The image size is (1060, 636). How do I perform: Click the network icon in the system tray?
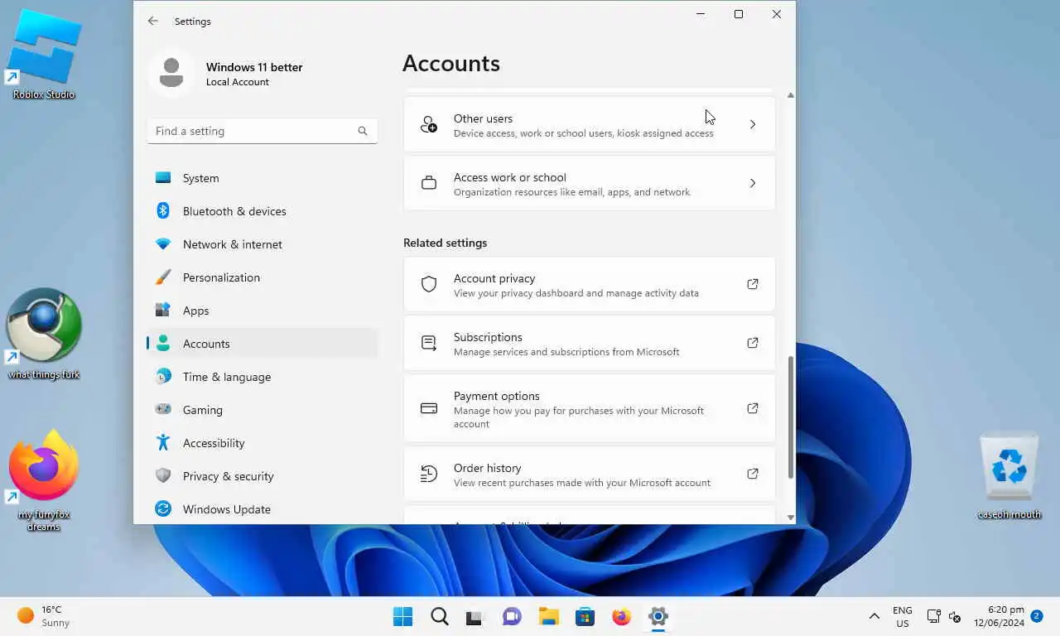pos(933,616)
